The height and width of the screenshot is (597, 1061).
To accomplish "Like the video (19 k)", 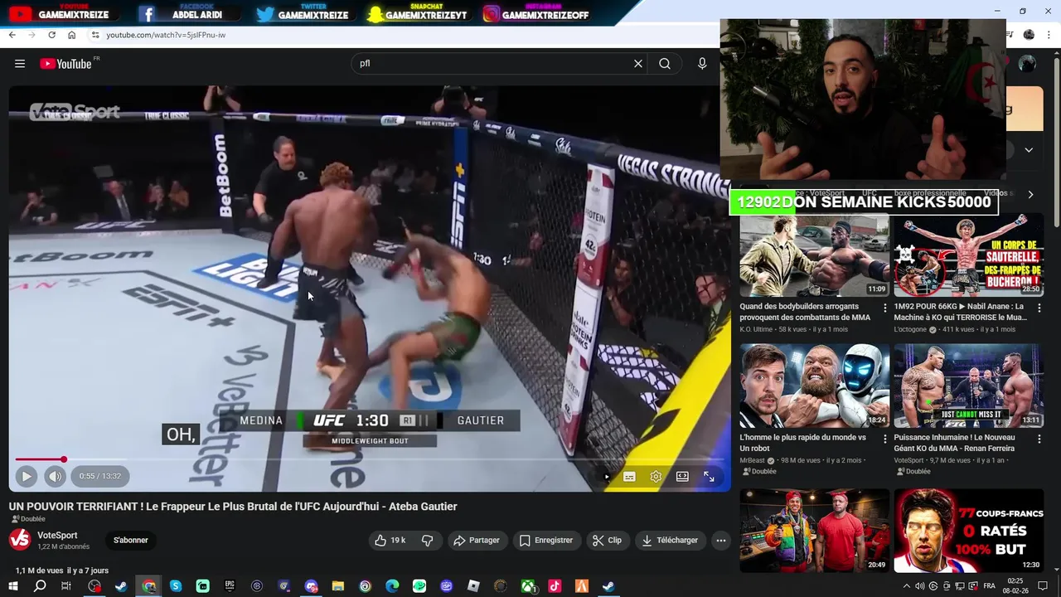I will coord(390,540).
